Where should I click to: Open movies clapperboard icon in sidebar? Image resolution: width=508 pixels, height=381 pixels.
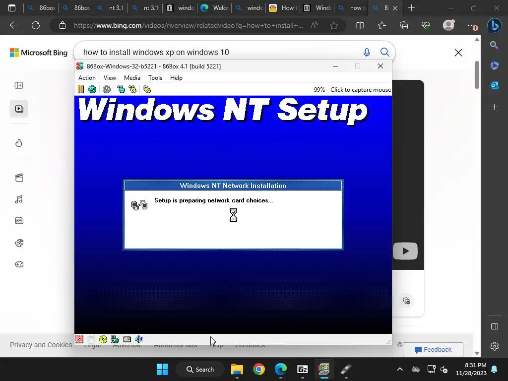(19, 178)
